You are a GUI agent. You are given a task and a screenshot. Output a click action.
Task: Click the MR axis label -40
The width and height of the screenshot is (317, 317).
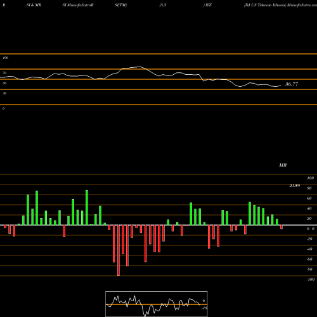(309, 249)
